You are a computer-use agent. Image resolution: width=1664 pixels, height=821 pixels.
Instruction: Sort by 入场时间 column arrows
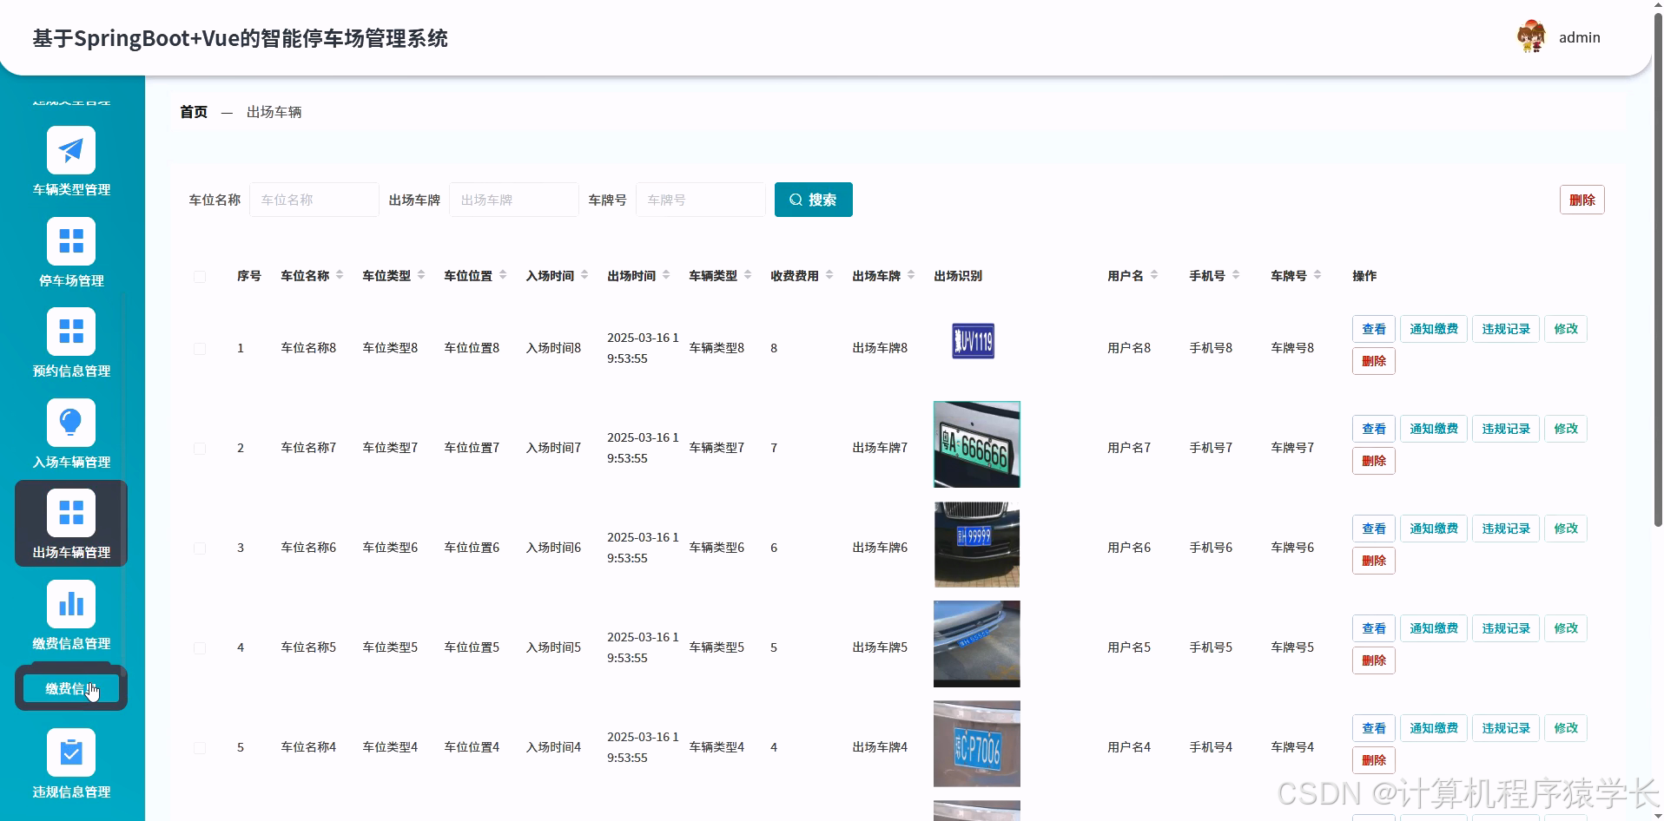click(x=584, y=275)
